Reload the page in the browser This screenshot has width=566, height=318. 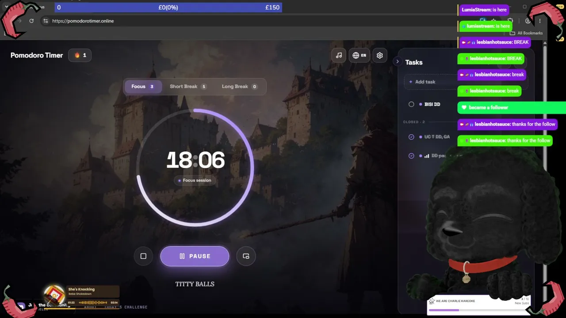pos(31,21)
